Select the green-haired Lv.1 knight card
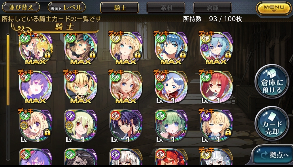The image size is (293, 167). [x=171, y=126]
